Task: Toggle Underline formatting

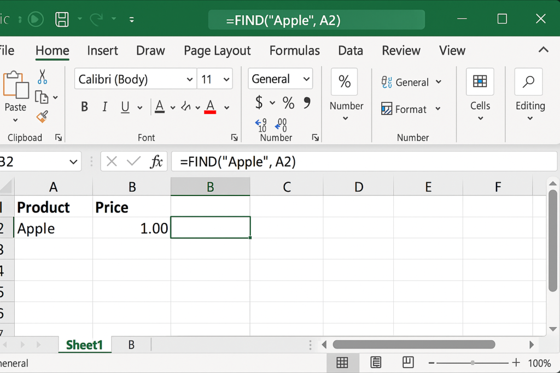Action: point(125,107)
